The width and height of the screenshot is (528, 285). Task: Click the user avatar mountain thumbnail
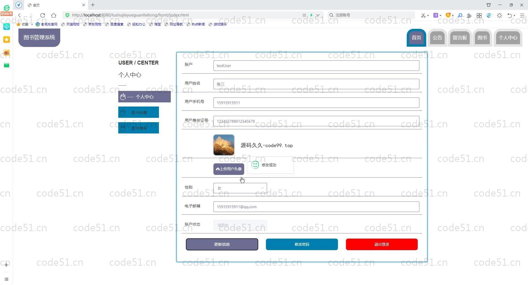pos(224,145)
